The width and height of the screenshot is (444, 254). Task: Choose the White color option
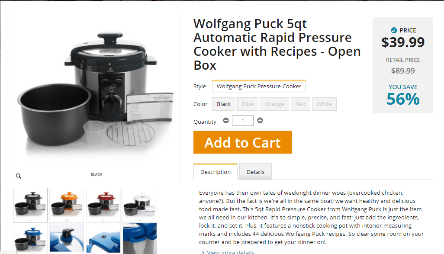click(x=324, y=104)
